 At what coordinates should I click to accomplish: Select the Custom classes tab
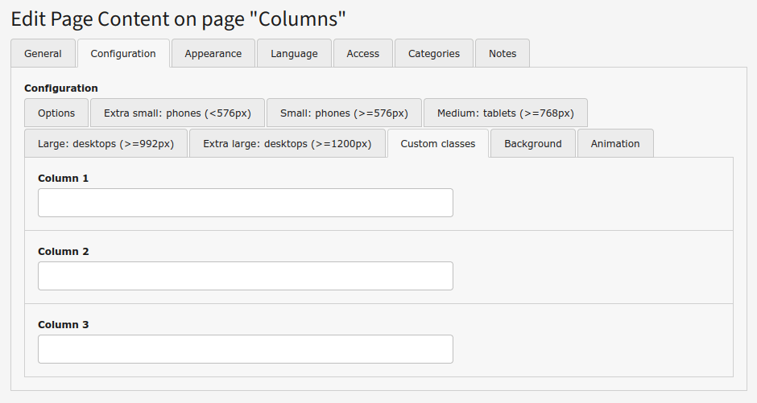click(437, 144)
